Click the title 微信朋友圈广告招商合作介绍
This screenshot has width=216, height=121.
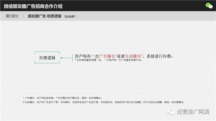pyautogui.click(x=33, y=6)
